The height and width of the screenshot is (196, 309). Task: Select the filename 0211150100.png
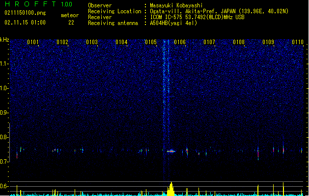tap(25, 13)
